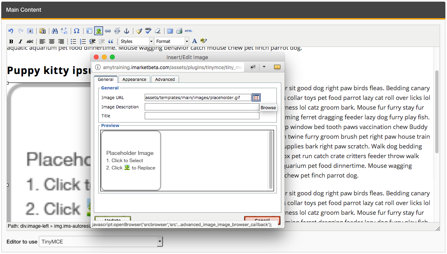Viewport: 447px width, 254px height.
Task: Click the Print icon in toolbar
Action: click(x=179, y=31)
